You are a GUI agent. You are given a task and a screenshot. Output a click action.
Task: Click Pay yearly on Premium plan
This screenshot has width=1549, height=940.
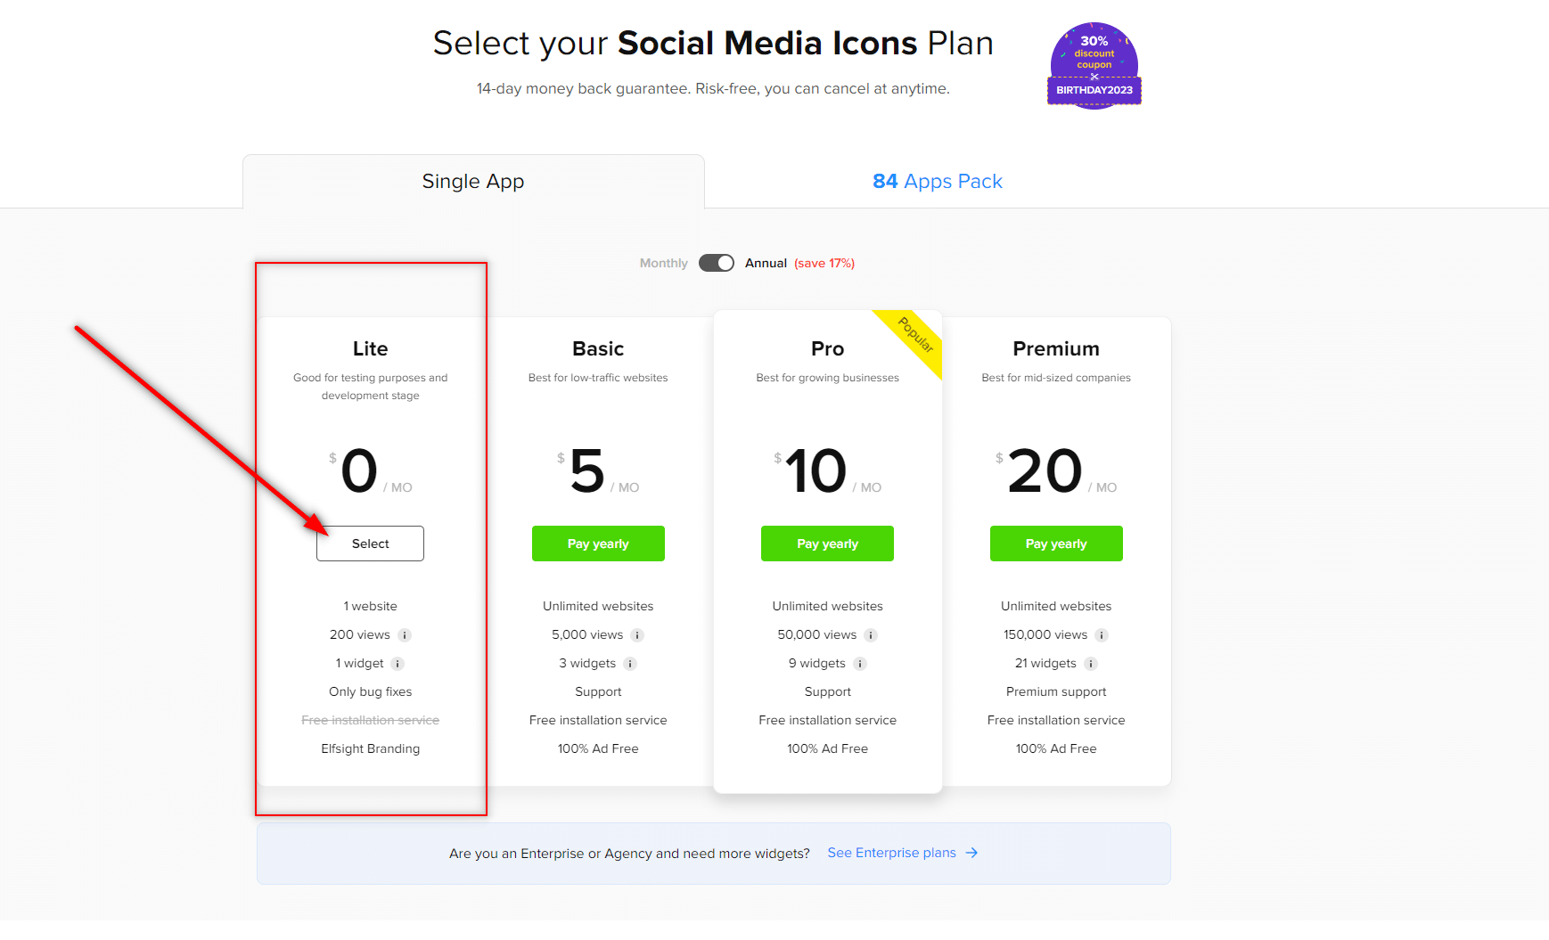click(x=1056, y=544)
